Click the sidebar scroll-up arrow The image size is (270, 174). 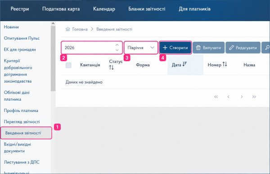[53, 23]
